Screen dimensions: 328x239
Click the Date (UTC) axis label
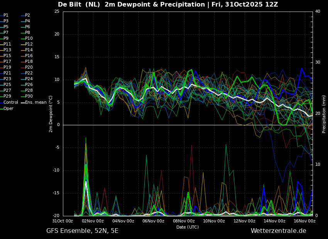(188, 227)
